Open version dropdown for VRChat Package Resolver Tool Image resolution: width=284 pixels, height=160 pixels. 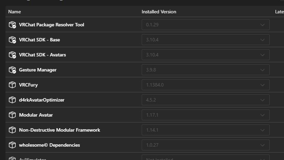[x=205, y=25]
